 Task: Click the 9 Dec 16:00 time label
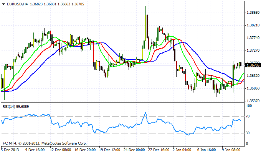point(35,150)
